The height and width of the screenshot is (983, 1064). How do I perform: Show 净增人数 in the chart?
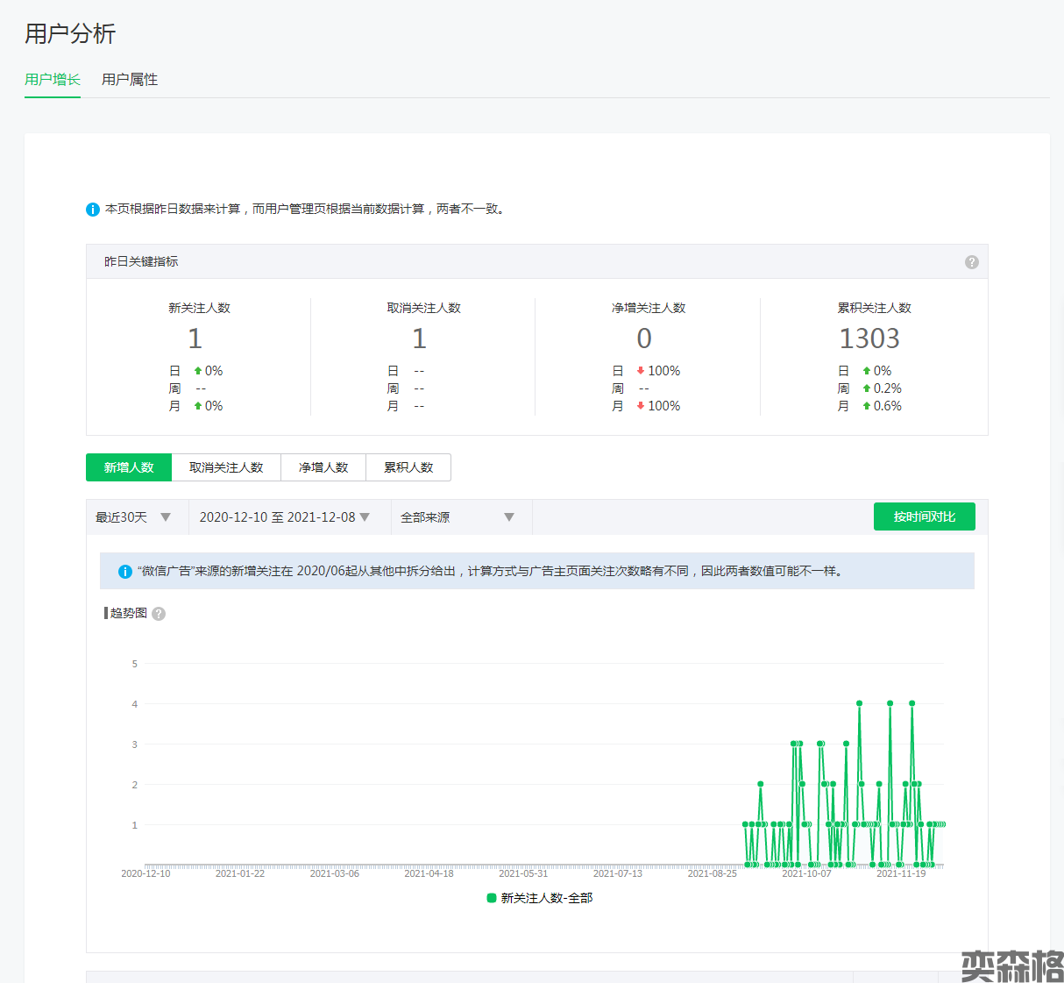(x=323, y=467)
